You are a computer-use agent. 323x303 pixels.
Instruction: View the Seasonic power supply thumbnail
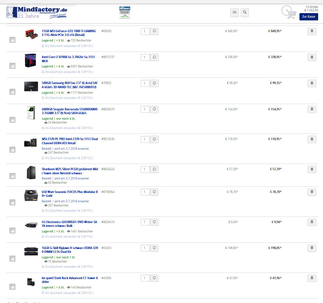pos(31,195)
